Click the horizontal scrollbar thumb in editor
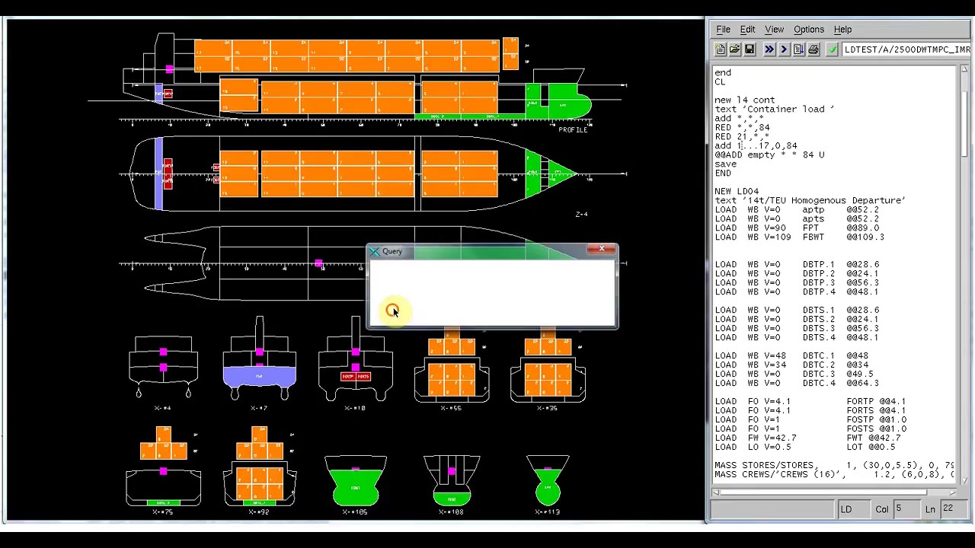Screen dimensions: 975x548 (824, 492)
